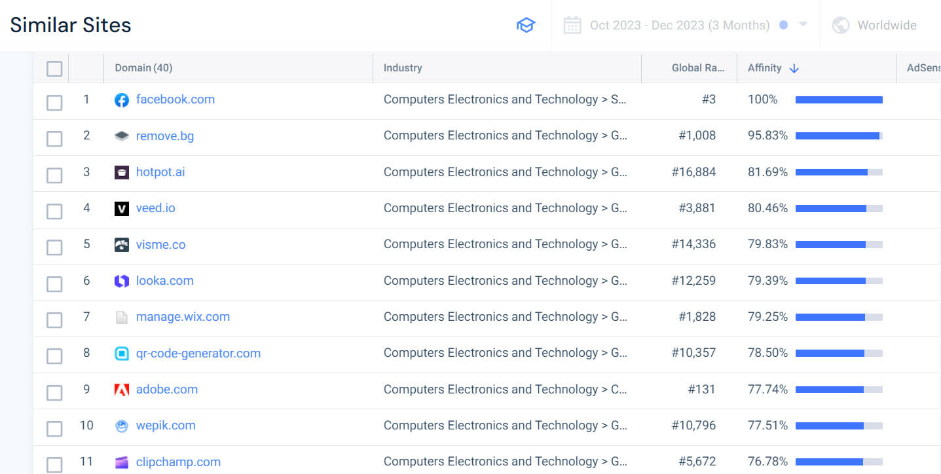941x474 pixels.
Task: Click the globe icon next to Worldwide
Action: (x=840, y=24)
